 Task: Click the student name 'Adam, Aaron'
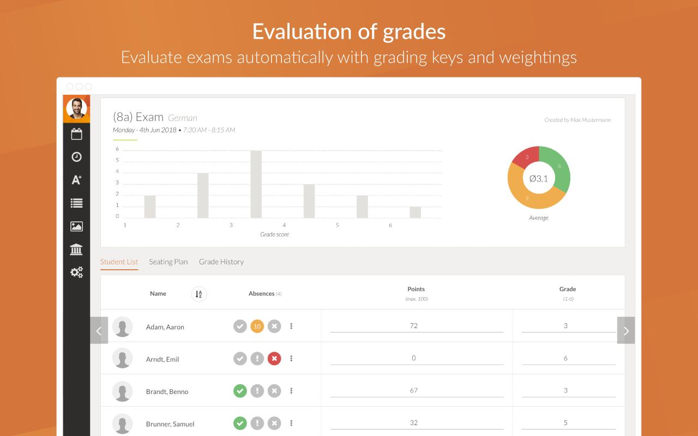pos(165,327)
